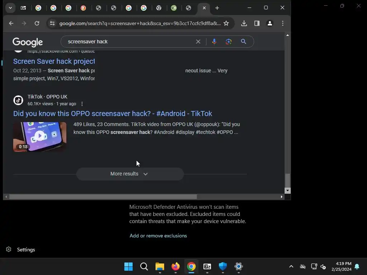This screenshot has width=367, height=275.
Task: Go back to the previous page
Action: click(11, 23)
